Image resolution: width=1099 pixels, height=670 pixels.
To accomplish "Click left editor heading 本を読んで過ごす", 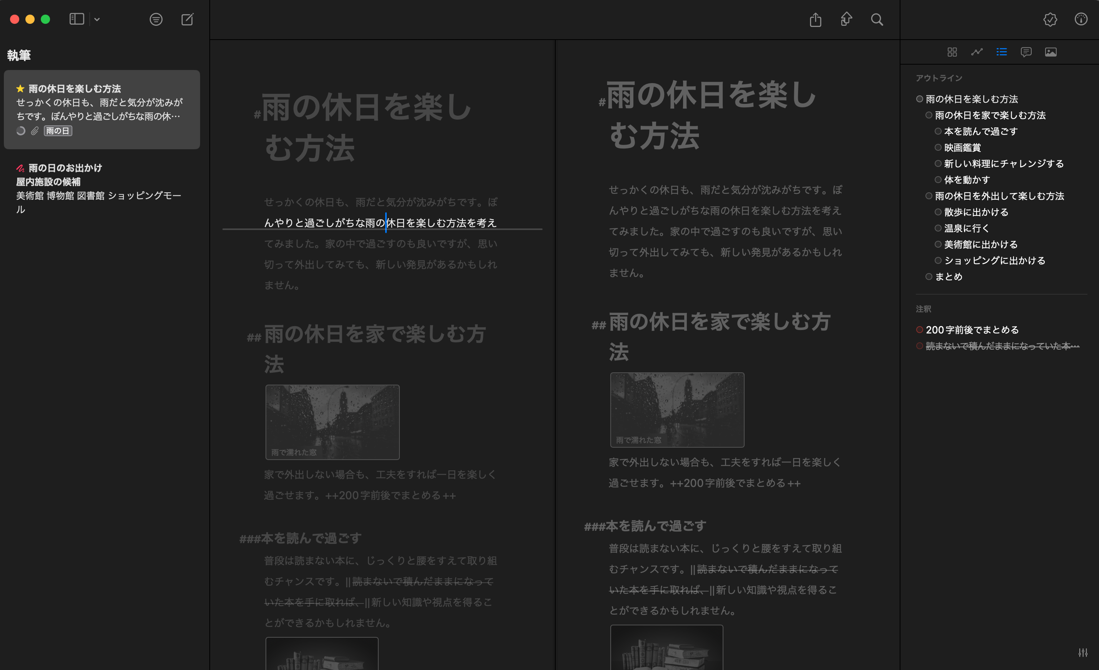I will (x=311, y=538).
